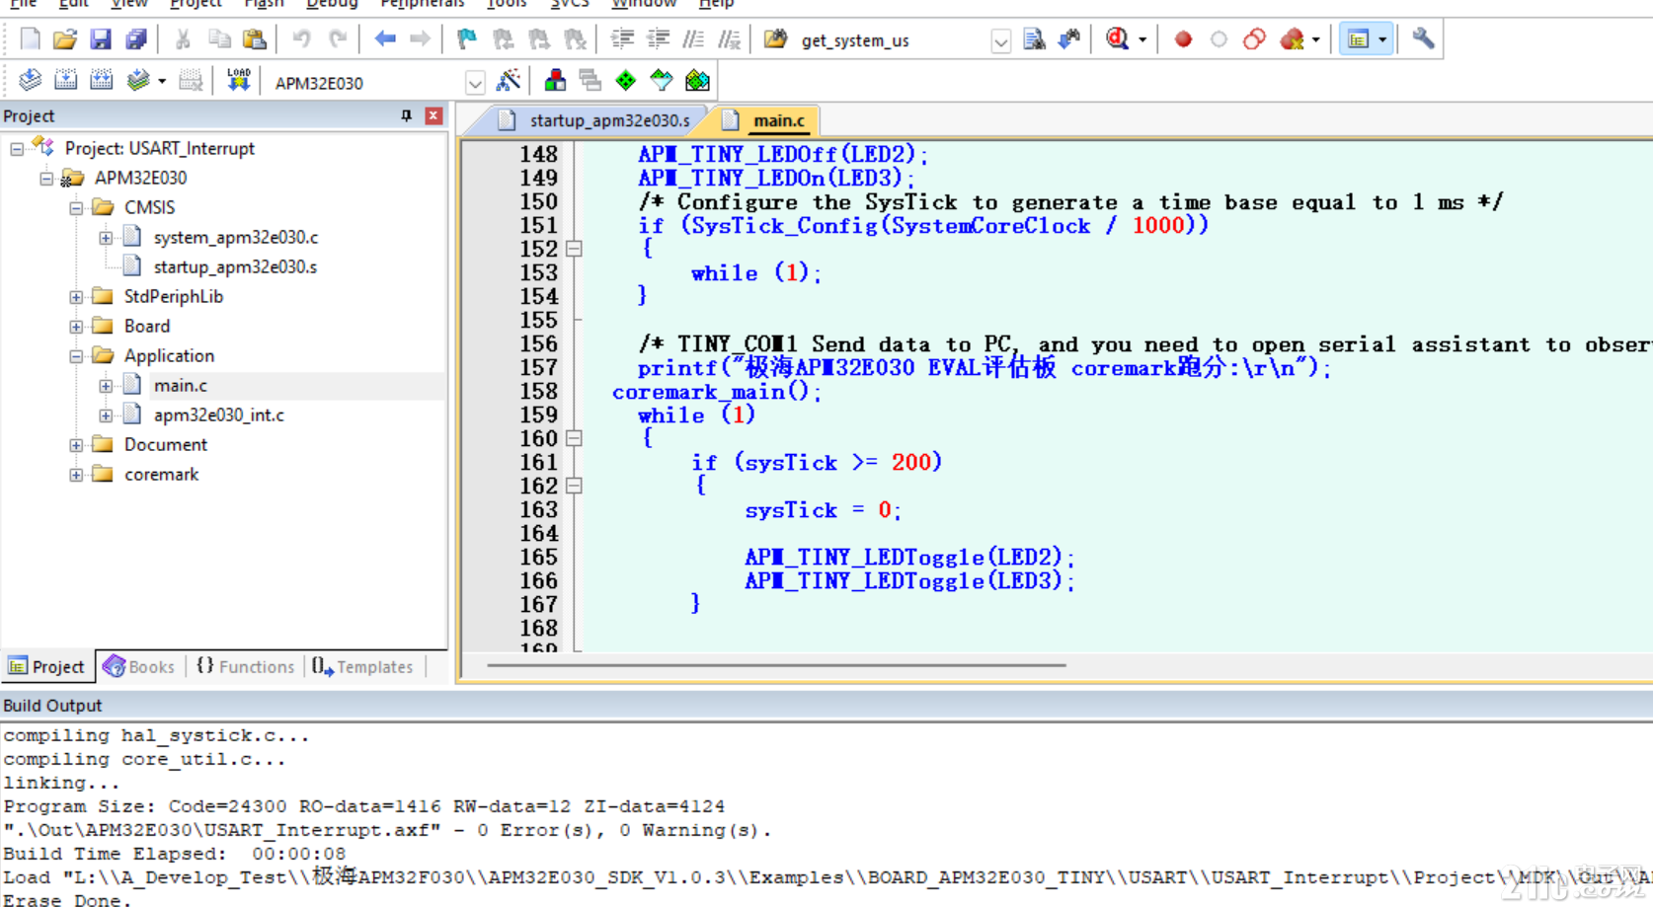Image resolution: width=1653 pixels, height=907 pixels.
Task: Insert or remove a bookmark
Action: pyautogui.click(x=467, y=39)
